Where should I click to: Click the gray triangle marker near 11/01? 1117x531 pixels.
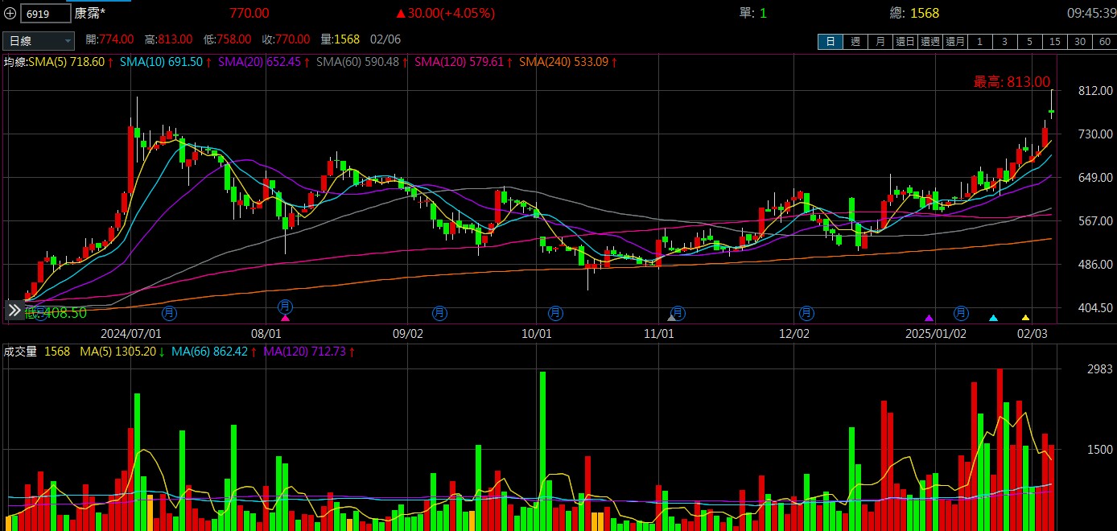click(x=671, y=319)
